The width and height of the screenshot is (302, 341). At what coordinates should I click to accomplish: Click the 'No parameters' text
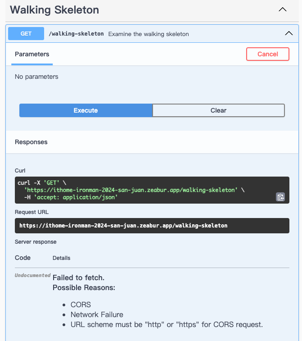point(36,77)
